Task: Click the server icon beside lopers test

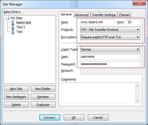Action: pos(13,23)
